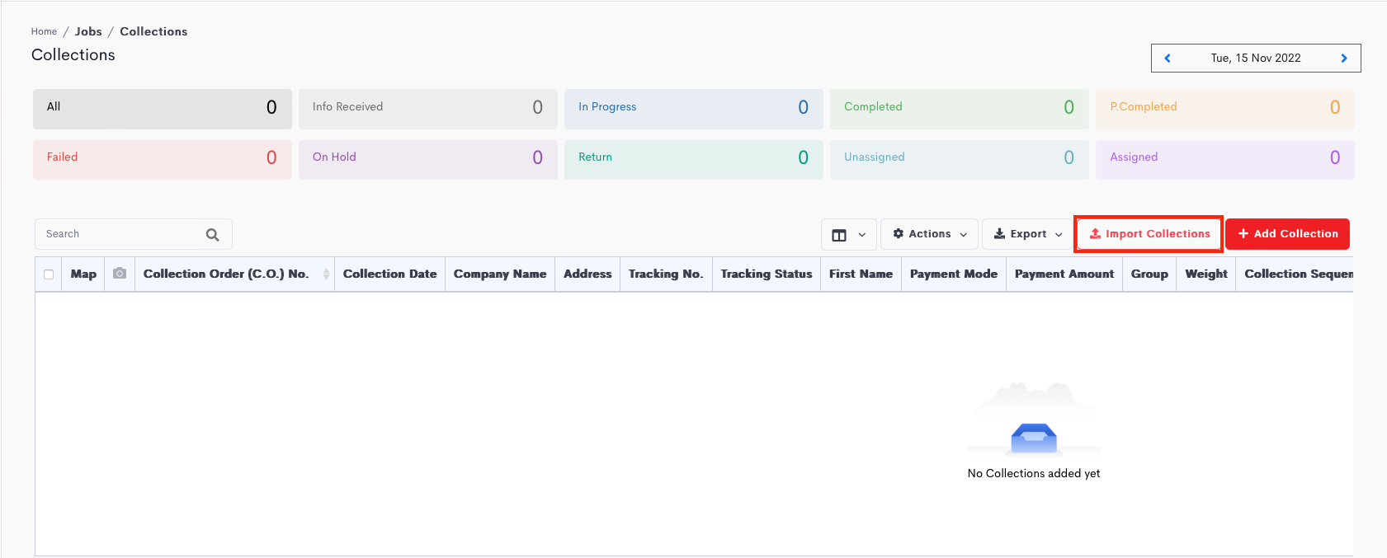Image resolution: width=1387 pixels, height=558 pixels.
Task: Go to previous date with left arrow
Action: pyautogui.click(x=1168, y=59)
